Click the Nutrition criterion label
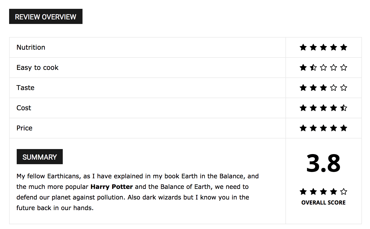This screenshot has height=229, width=370. [31, 47]
